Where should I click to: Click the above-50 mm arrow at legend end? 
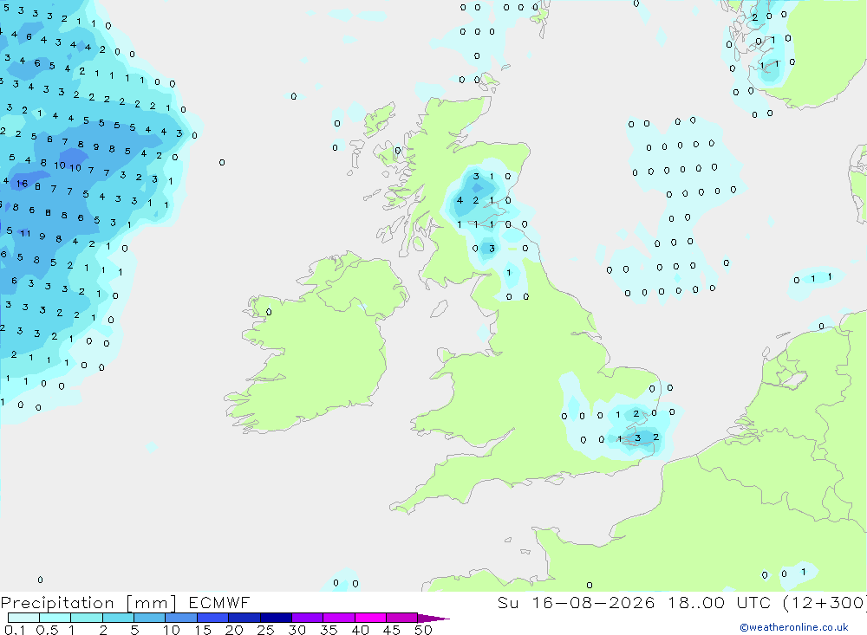coord(433,619)
